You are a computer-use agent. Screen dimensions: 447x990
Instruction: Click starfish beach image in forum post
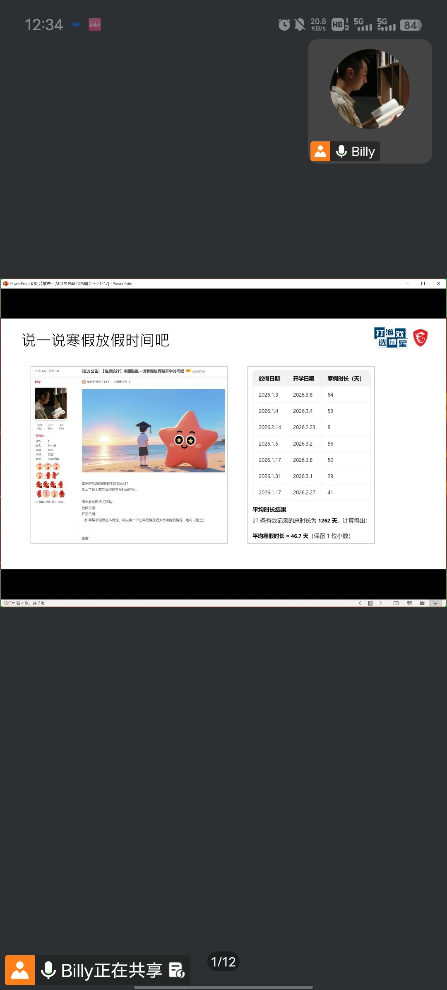pos(154,431)
